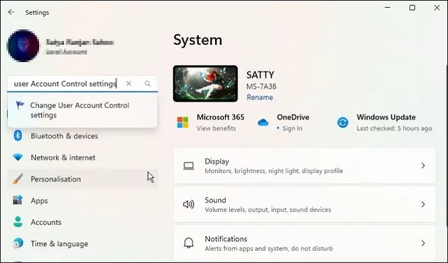Expand Notifications settings chevron
Image resolution: width=448 pixels, height=263 pixels.
pos(422,243)
